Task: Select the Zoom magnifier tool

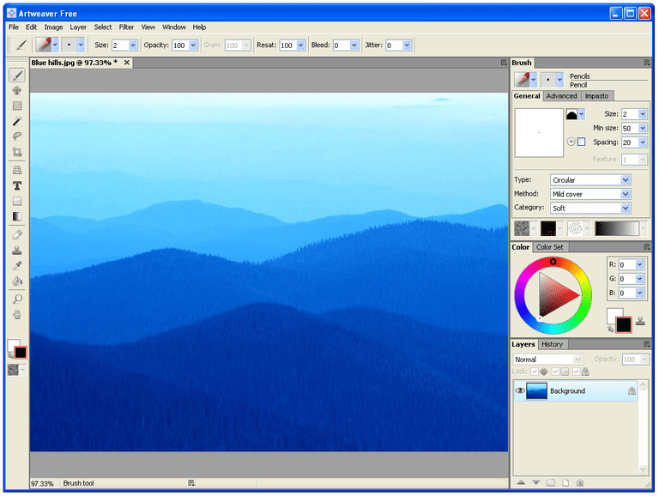Action: pos(17,299)
